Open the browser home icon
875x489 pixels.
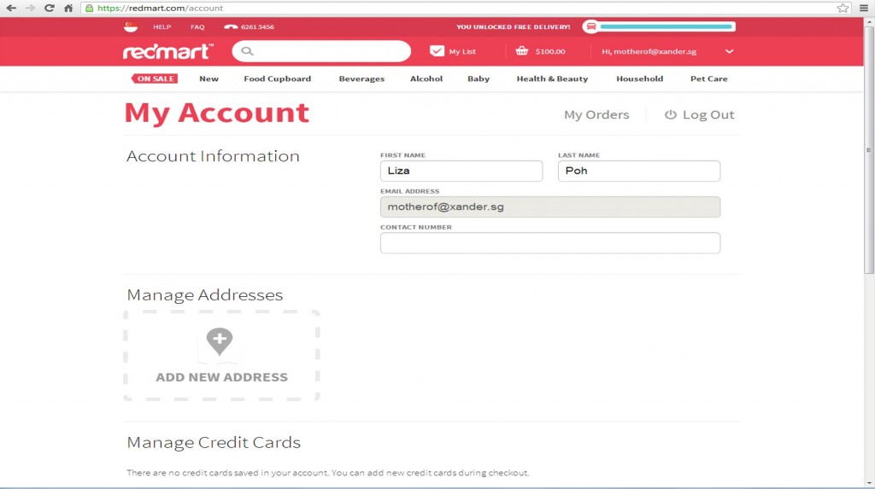coord(68,8)
